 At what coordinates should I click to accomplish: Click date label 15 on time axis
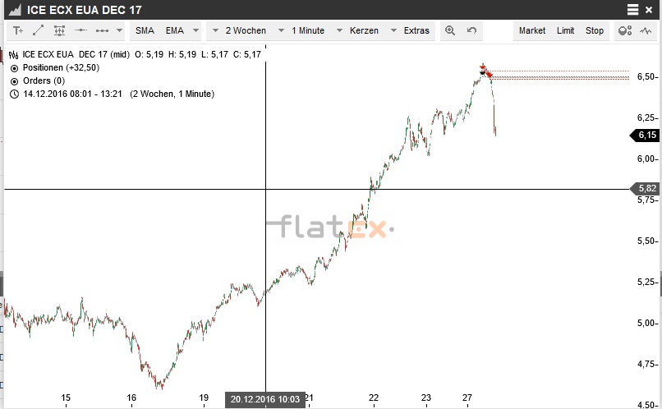(66, 398)
